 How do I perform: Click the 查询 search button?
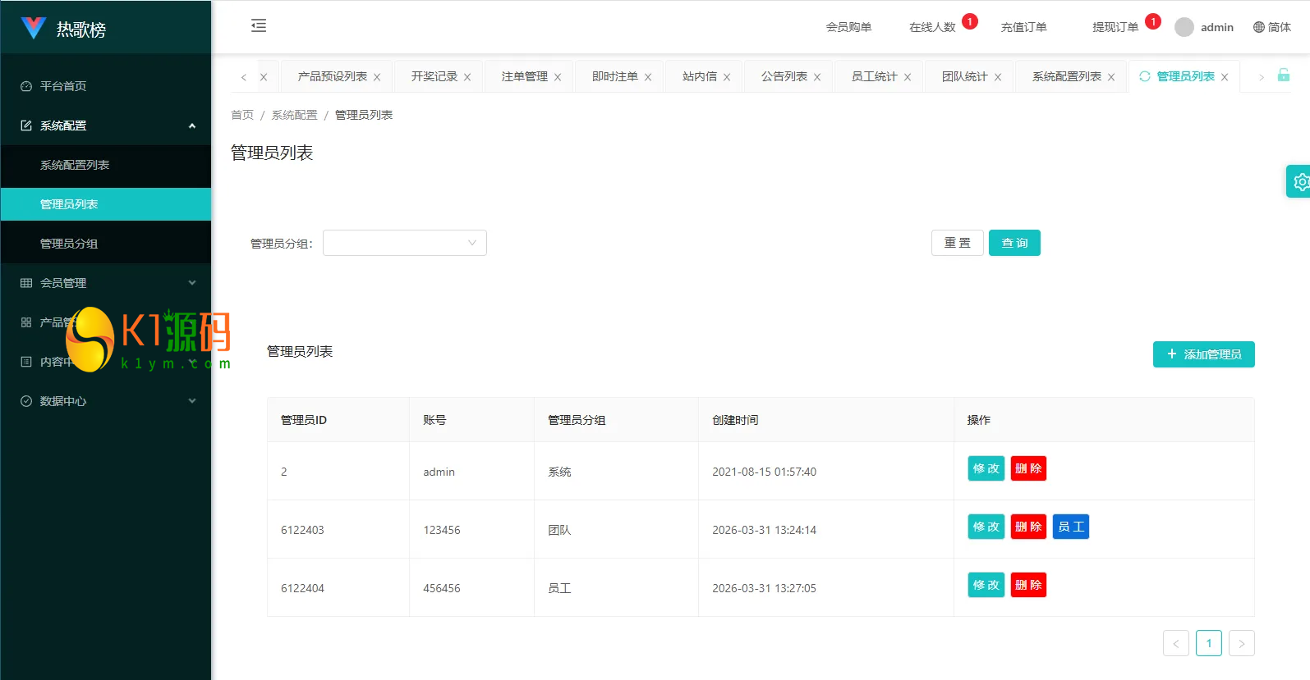pyautogui.click(x=1014, y=243)
